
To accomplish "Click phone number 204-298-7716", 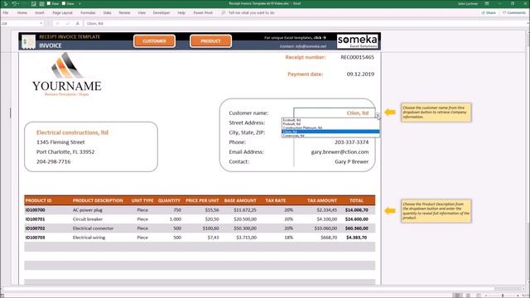I will [53, 161].
